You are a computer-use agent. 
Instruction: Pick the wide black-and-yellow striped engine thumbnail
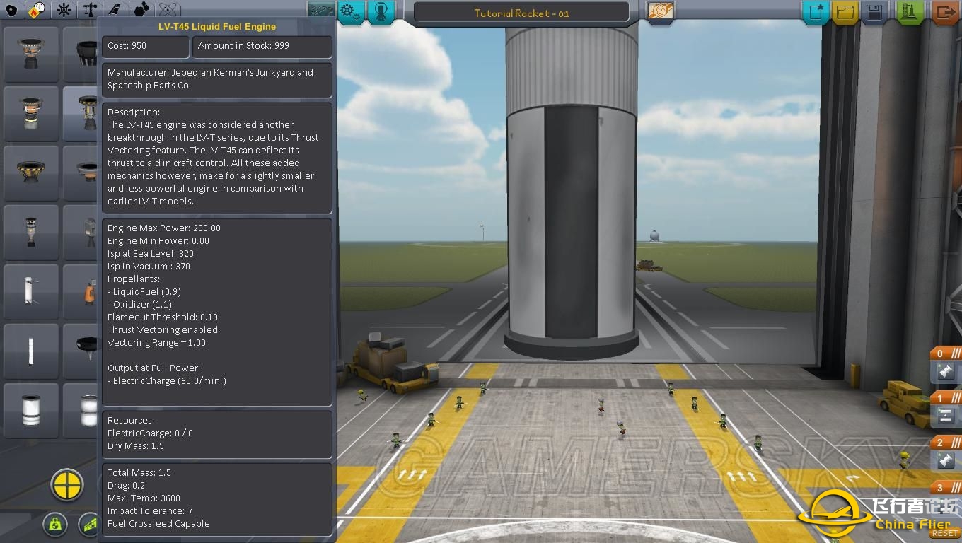pyautogui.click(x=31, y=173)
